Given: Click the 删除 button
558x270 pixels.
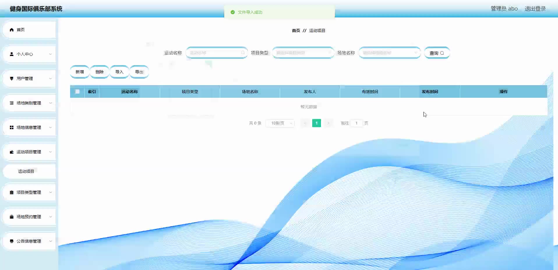Looking at the screenshot, I should pos(100,72).
